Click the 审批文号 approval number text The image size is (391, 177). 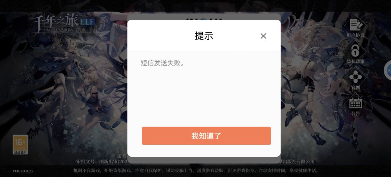102,162
